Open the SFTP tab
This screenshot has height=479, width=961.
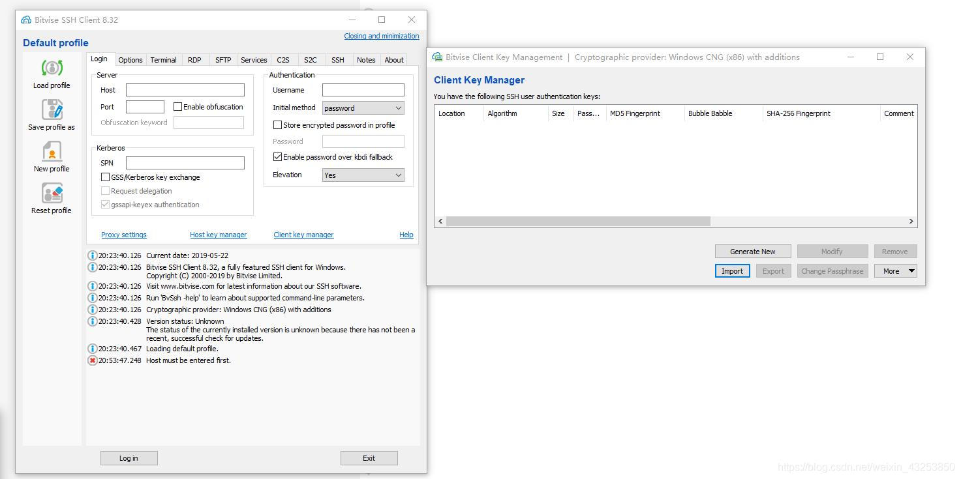point(223,60)
